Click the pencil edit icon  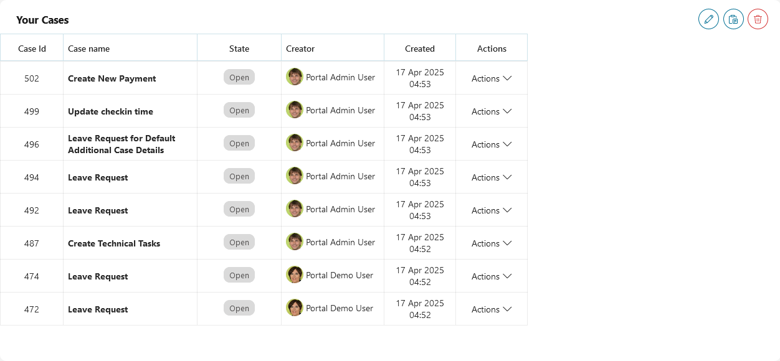(708, 19)
